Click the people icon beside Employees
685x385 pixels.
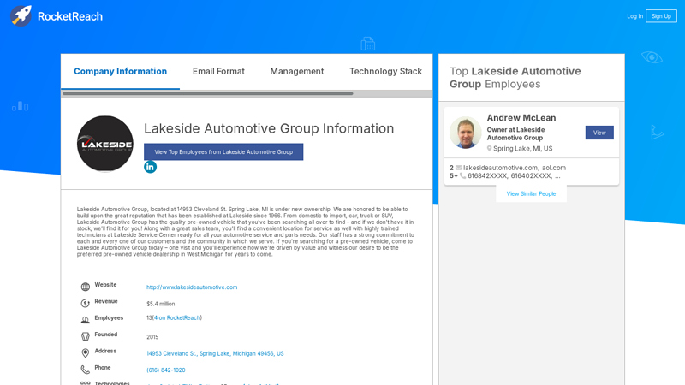pyautogui.click(x=85, y=320)
